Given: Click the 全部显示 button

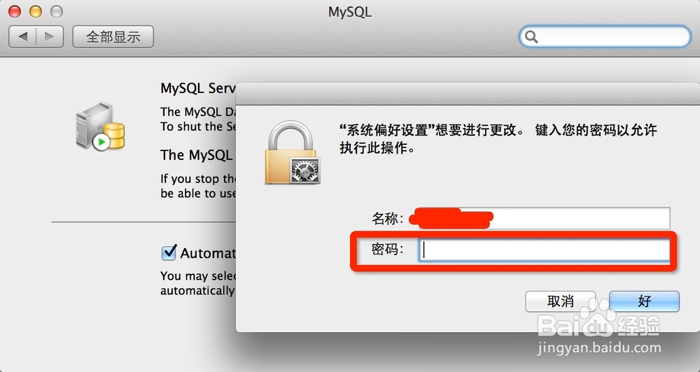Looking at the screenshot, I should click(x=113, y=36).
